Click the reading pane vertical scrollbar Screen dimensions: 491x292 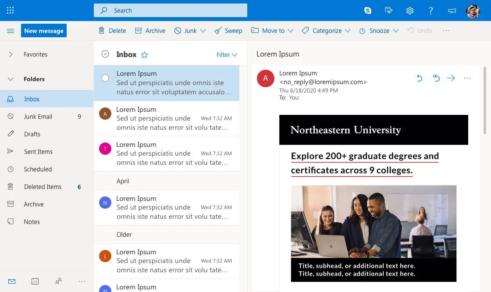point(485,100)
